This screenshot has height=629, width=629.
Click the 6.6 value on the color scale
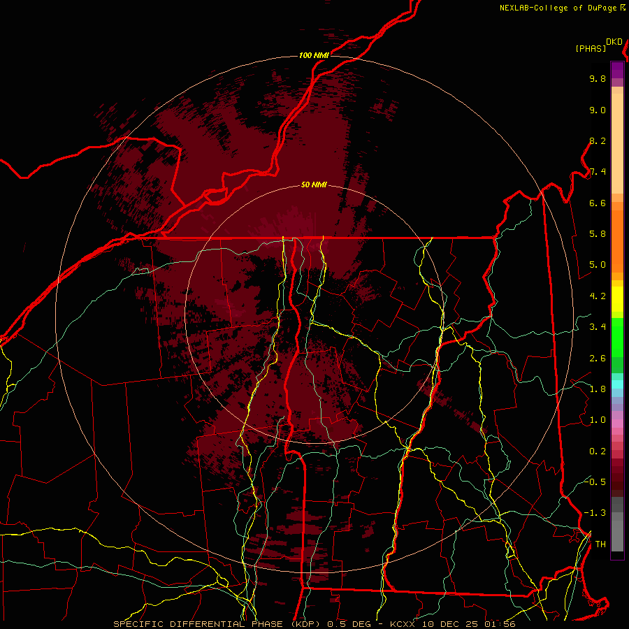(x=598, y=203)
